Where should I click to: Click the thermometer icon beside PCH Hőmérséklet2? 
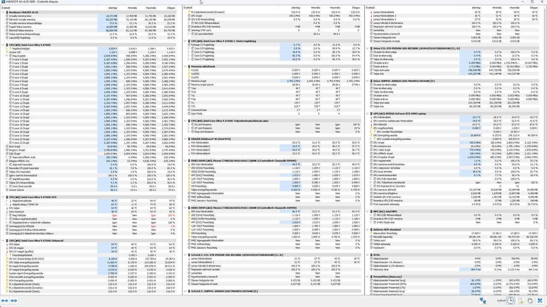coord(190,146)
